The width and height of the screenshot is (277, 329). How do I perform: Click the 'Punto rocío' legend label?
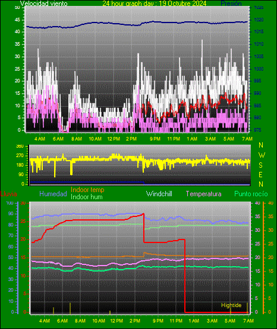pyautogui.click(x=251, y=194)
